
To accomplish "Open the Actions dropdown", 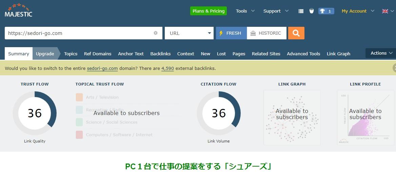I will 381,53.
